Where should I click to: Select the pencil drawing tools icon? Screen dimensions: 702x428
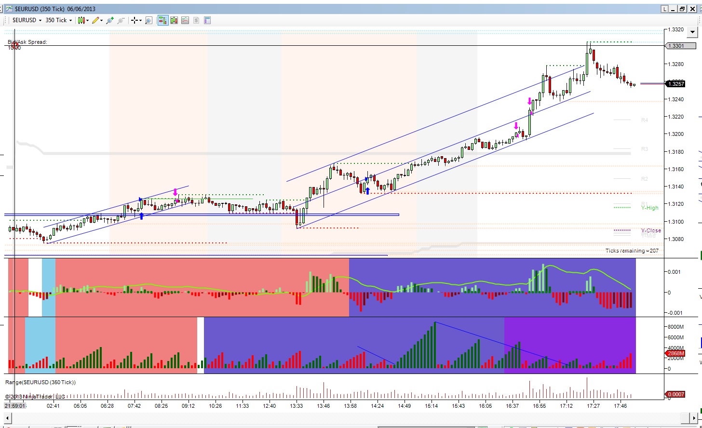95,20
